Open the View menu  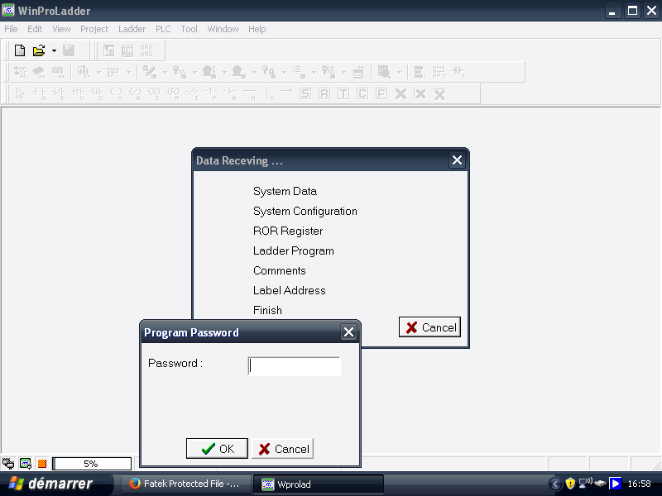coord(61,29)
